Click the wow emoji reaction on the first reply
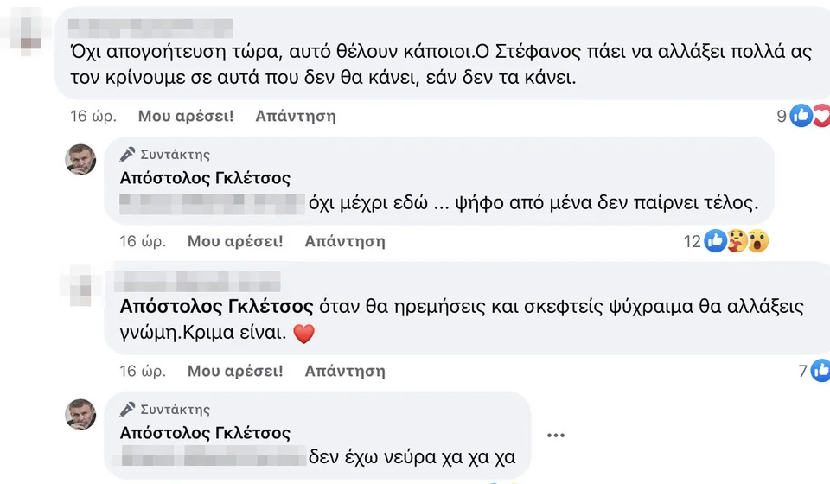The width and height of the screenshot is (830, 484). (x=757, y=241)
